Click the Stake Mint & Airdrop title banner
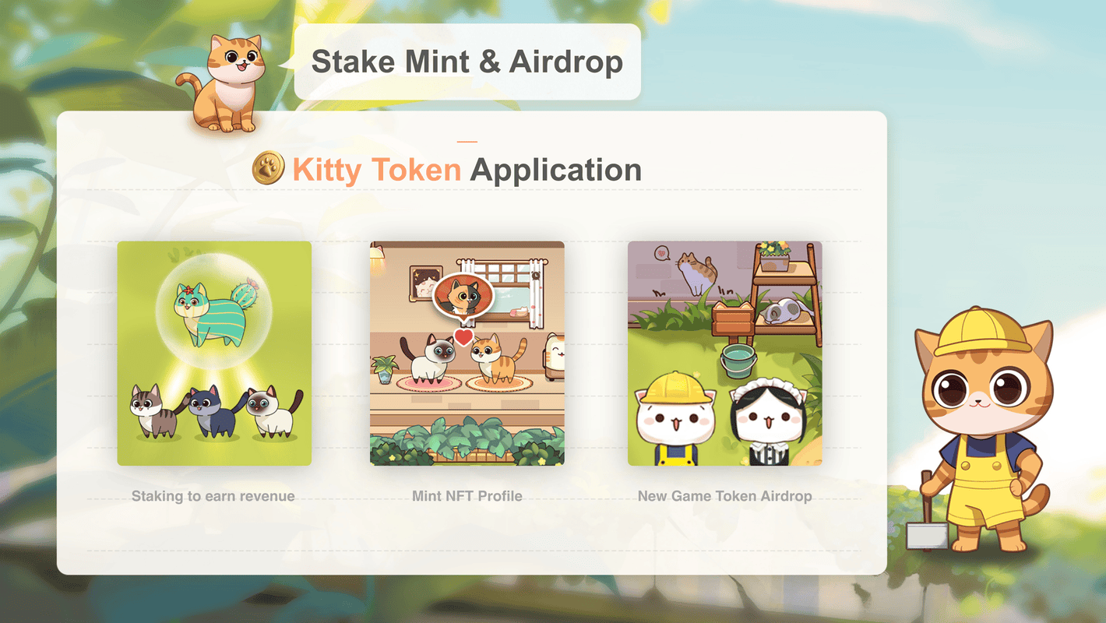The height and width of the screenshot is (623, 1106). (x=467, y=62)
